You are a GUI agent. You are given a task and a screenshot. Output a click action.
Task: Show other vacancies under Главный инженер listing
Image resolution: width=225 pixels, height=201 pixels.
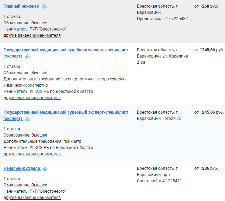tap(32, 35)
